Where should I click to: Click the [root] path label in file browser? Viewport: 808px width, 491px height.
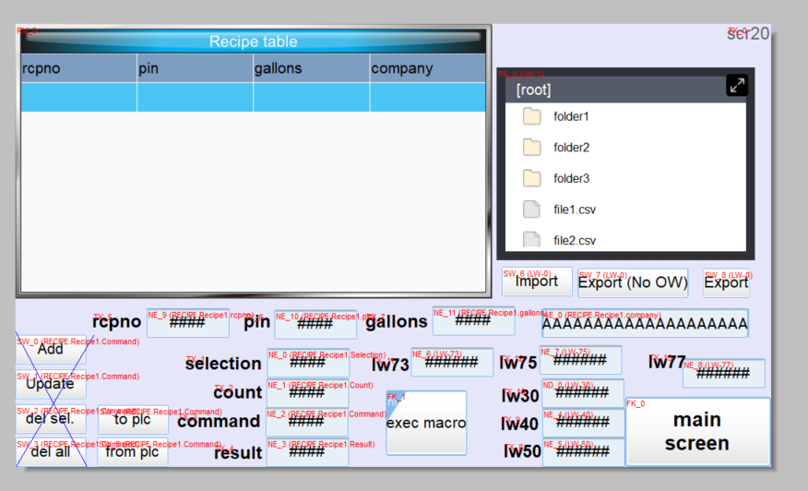[x=533, y=90]
